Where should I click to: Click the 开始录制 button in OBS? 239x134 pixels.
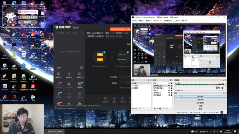(x=200, y=100)
